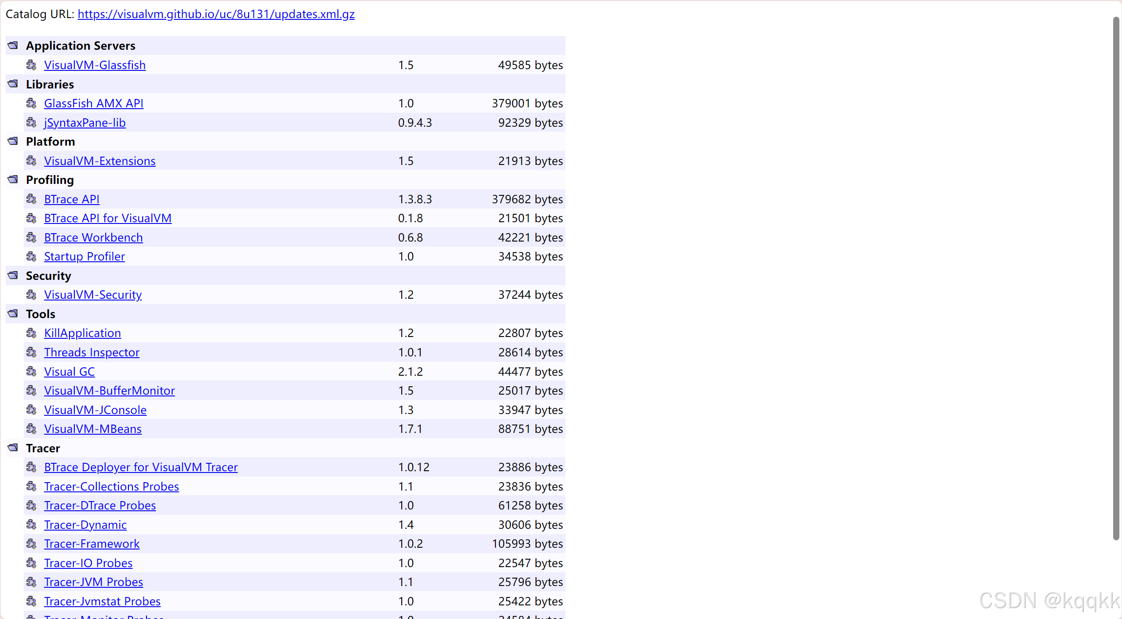Open the VisualVM-Security plugin link
Image resolution: width=1122 pixels, height=619 pixels.
93,295
